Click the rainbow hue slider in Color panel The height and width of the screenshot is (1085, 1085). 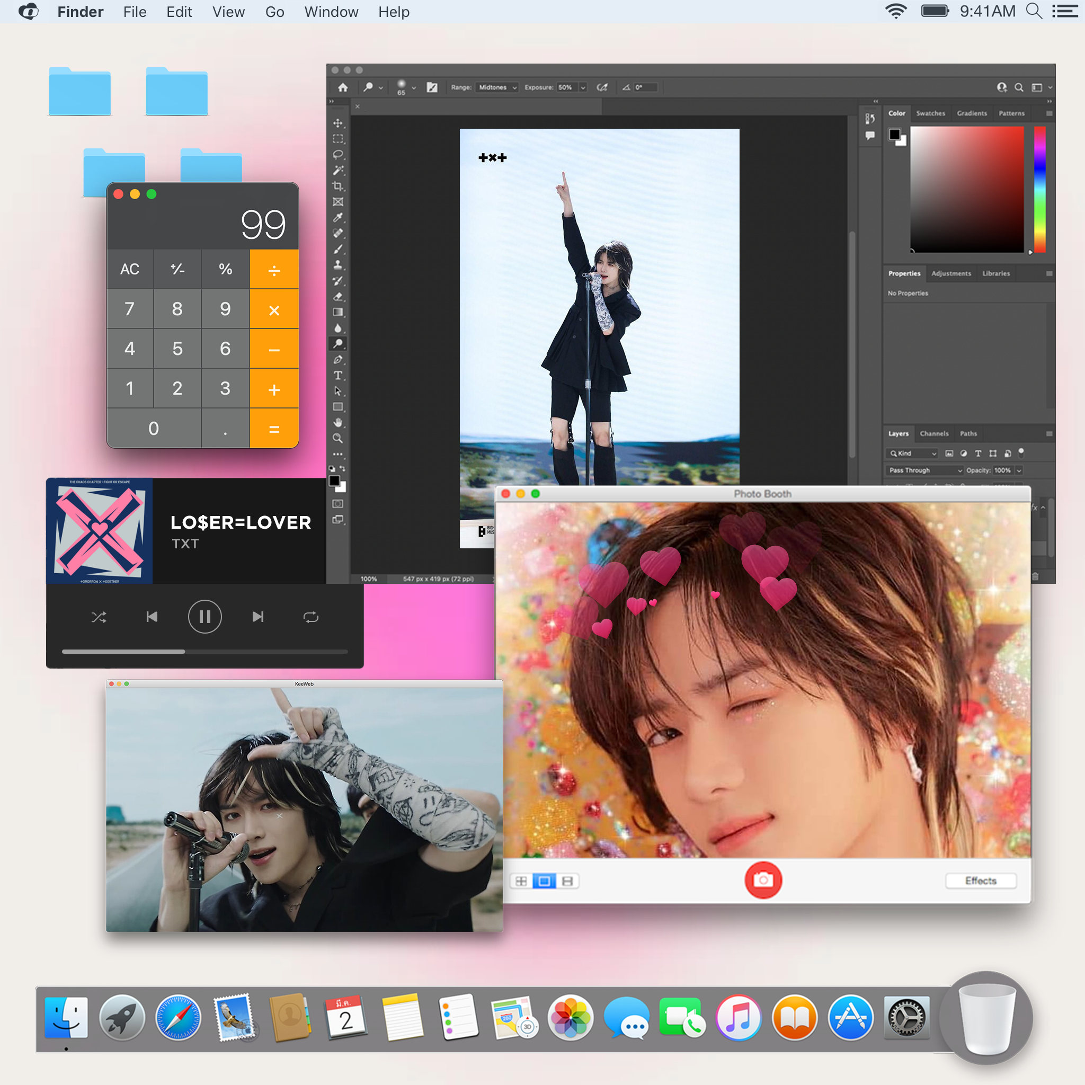pyautogui.click(x=1039, y=189)
